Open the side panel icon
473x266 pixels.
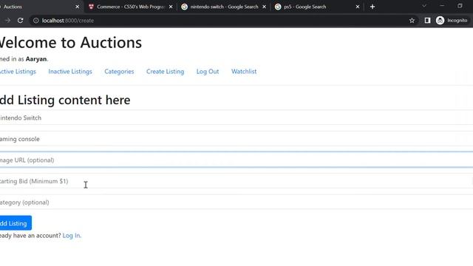point(427,21)
